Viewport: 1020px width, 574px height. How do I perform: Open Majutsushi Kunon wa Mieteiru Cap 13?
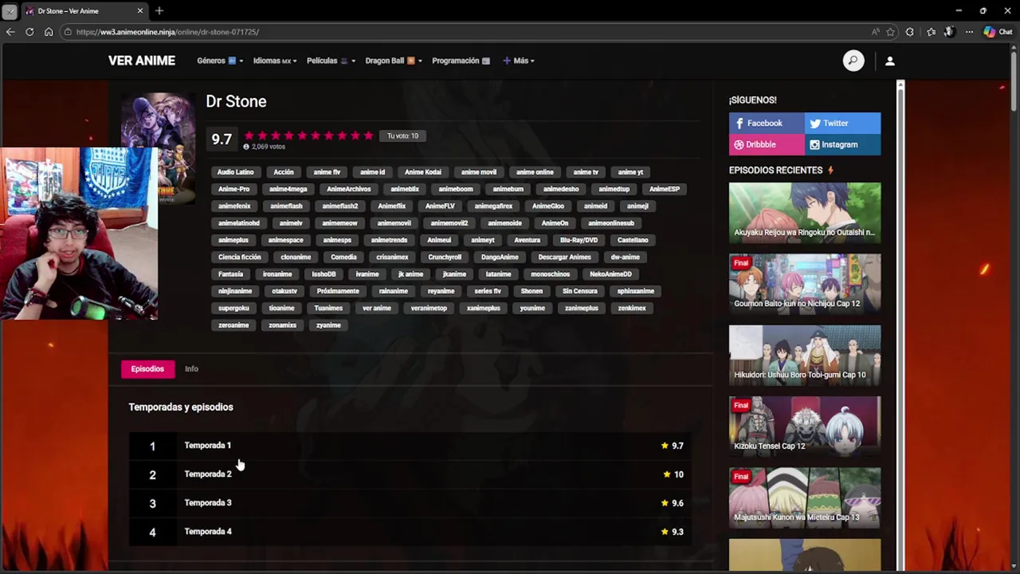805,497
